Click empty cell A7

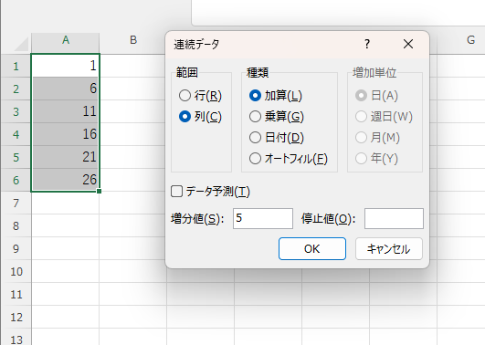tap(65, 204)
